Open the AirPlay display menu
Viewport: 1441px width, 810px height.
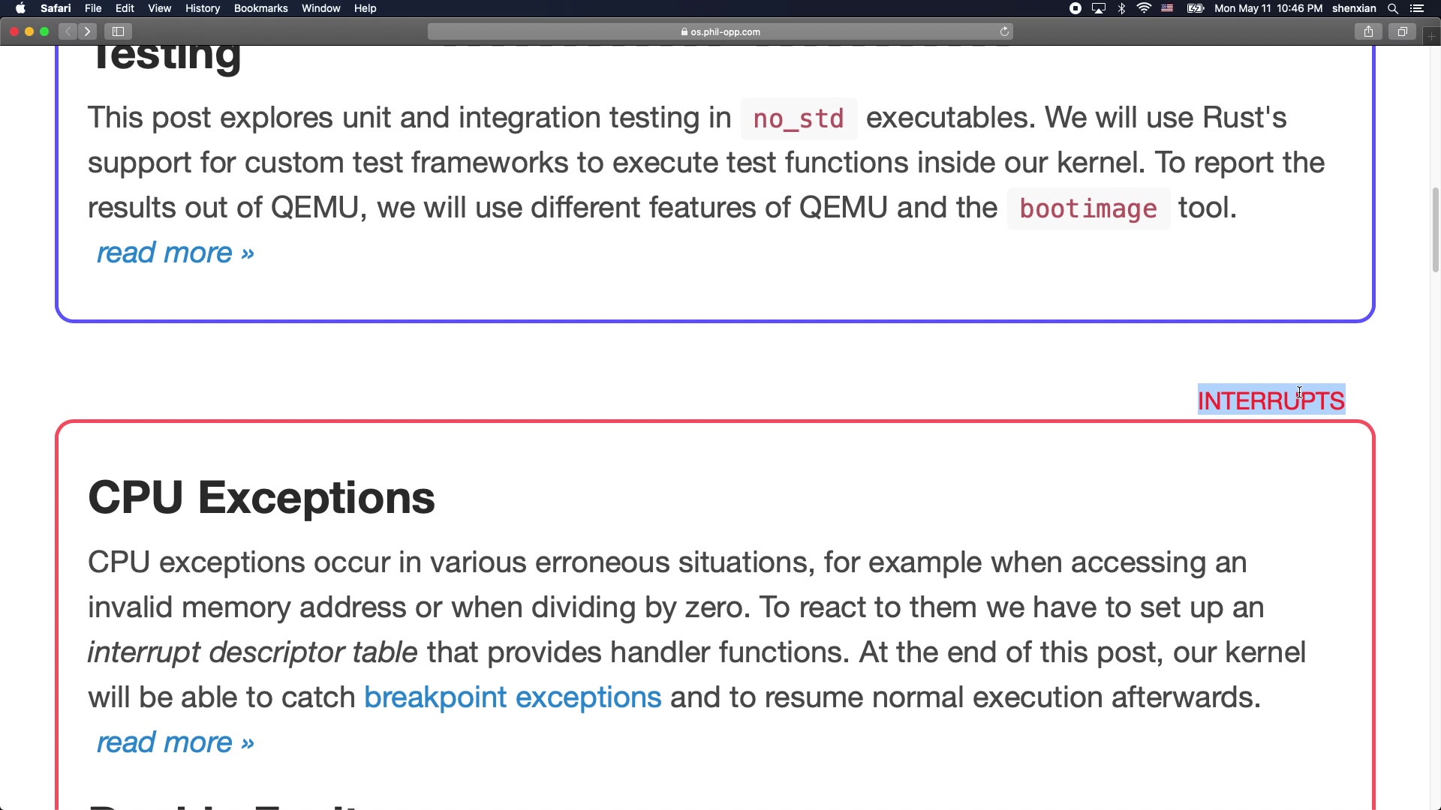(1099, 9)
